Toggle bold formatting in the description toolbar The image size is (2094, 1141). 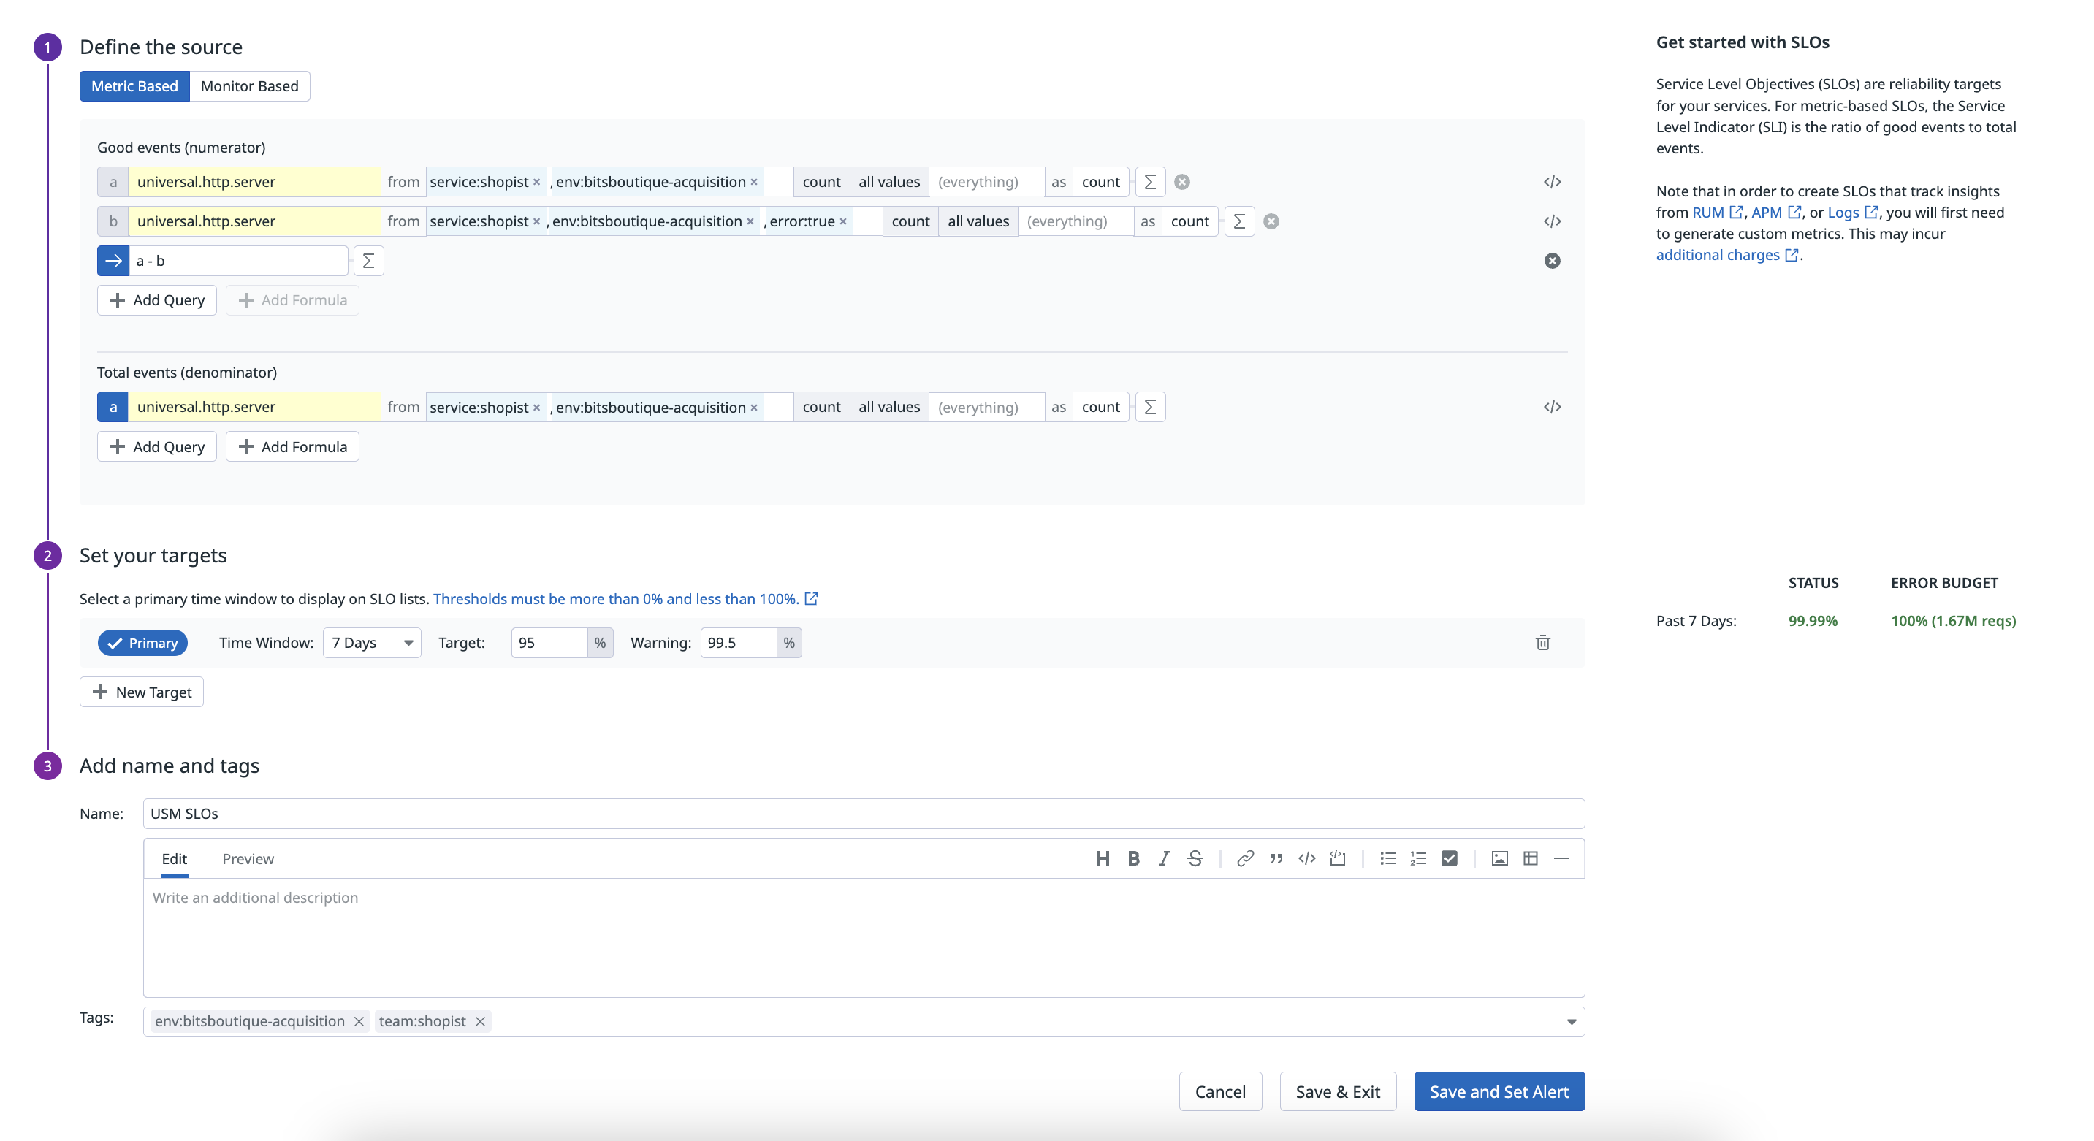[x=1133, y=858]
